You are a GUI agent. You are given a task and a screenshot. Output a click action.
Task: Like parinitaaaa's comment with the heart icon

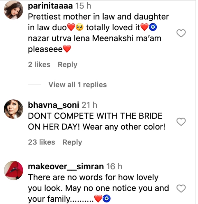(181, 34)
